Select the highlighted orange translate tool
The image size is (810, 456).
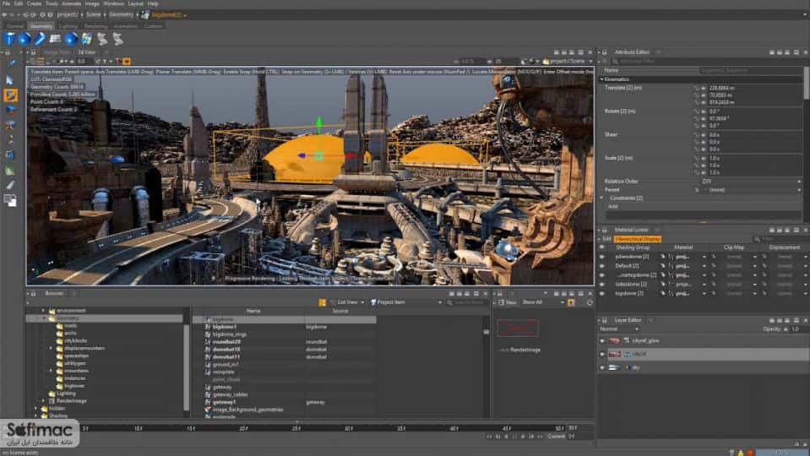coord(10,95)
